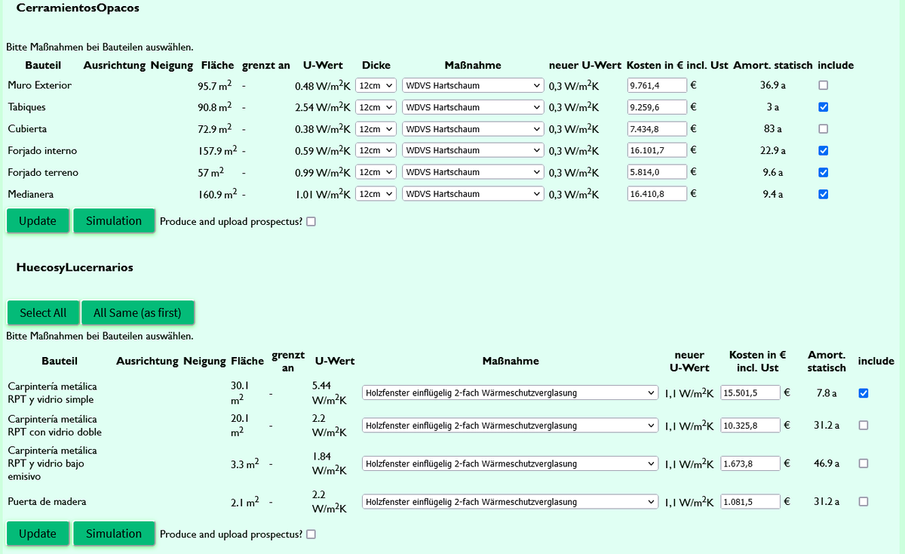Select the CerramientosOpacos section heading

(78, 8)
